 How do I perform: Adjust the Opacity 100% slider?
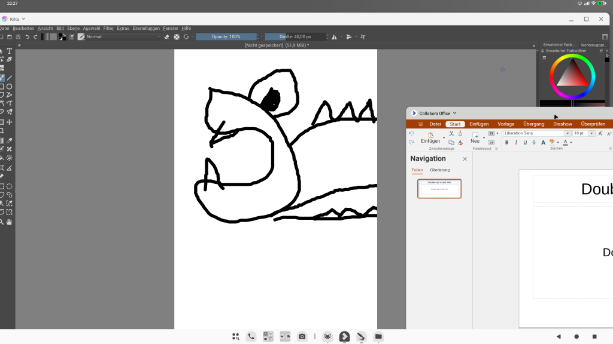pyautogui.click(x=226, y=36)
